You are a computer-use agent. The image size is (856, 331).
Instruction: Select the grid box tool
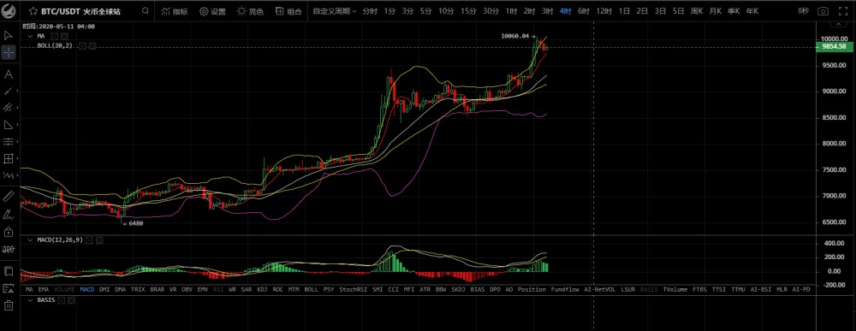[x=9, y=159]
